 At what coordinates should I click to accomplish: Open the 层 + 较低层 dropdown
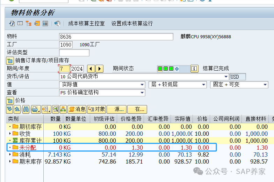pyautogui.click(x=203, y=85)
